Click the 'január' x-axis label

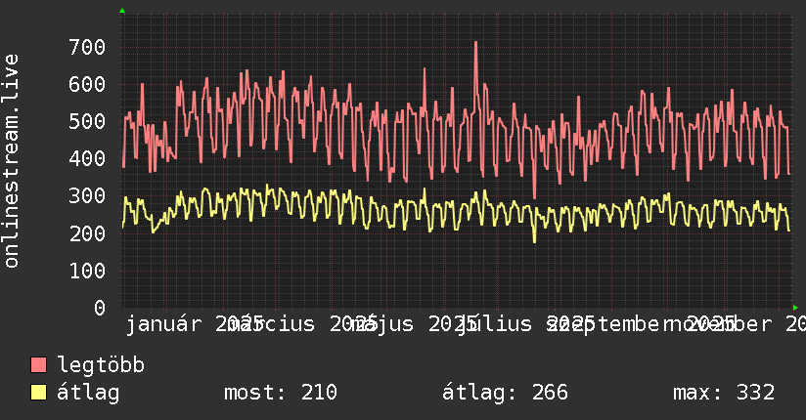click(x=164, y=324)
